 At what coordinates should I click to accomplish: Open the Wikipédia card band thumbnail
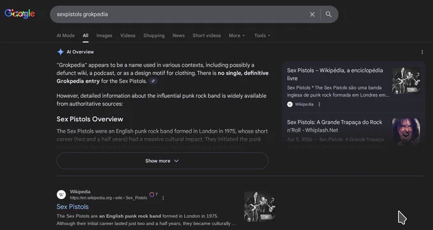click(406, 81)
